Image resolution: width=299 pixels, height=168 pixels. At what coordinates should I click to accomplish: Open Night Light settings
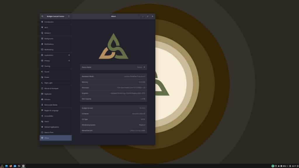pyautogui.click(x=56, y=83)
